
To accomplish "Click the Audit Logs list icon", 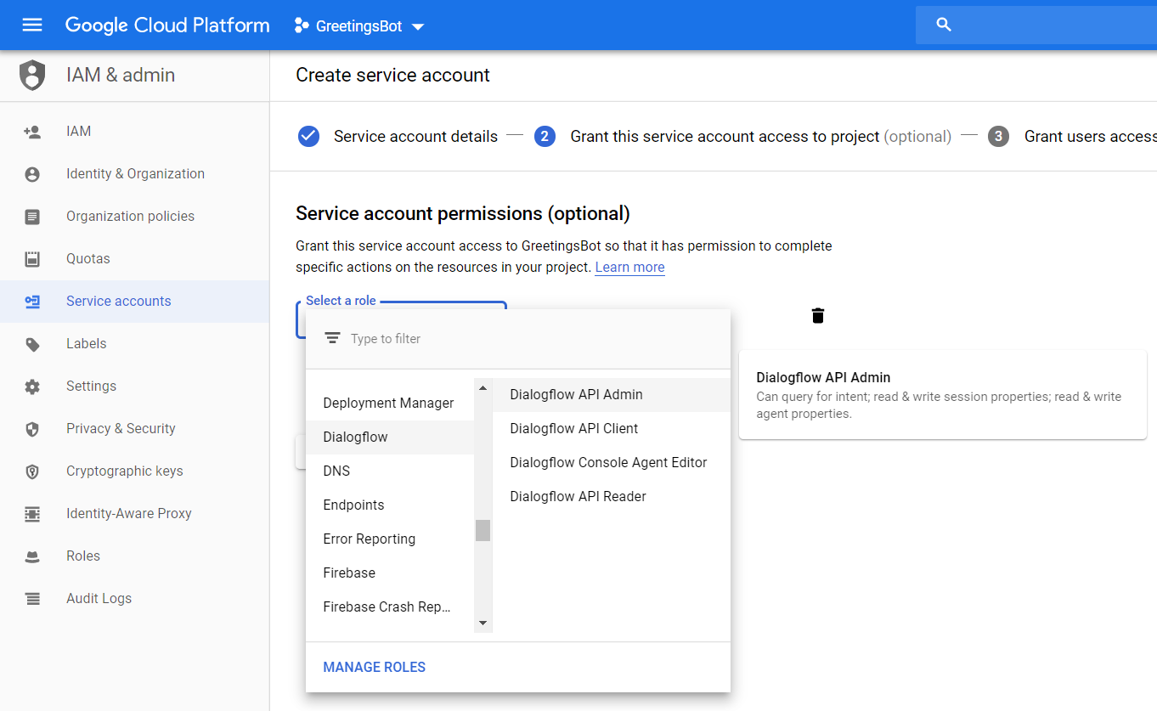I will [x=32, y=599].
